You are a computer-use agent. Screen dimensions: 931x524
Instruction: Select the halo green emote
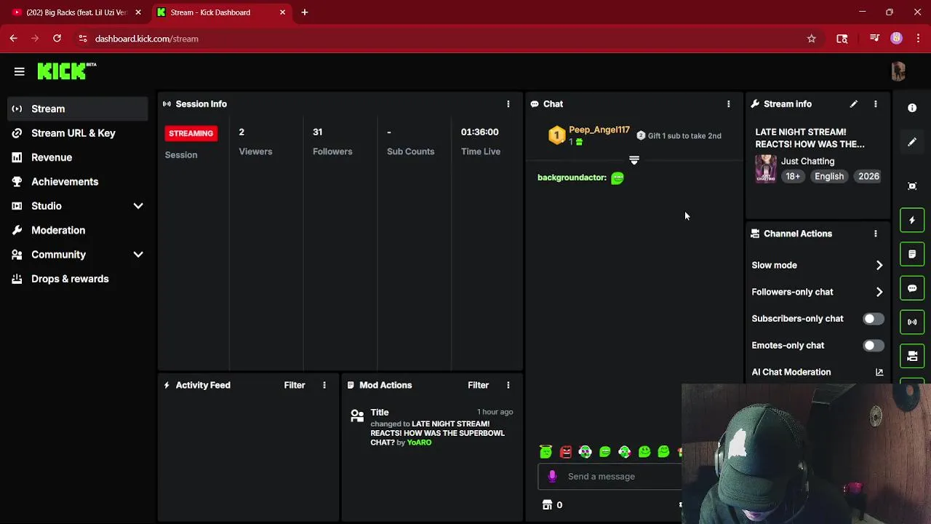(x=546, y=452)
